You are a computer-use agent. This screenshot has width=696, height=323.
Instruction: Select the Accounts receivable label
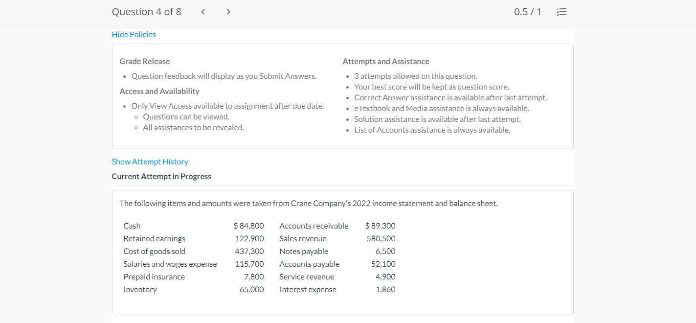(314, 226)
